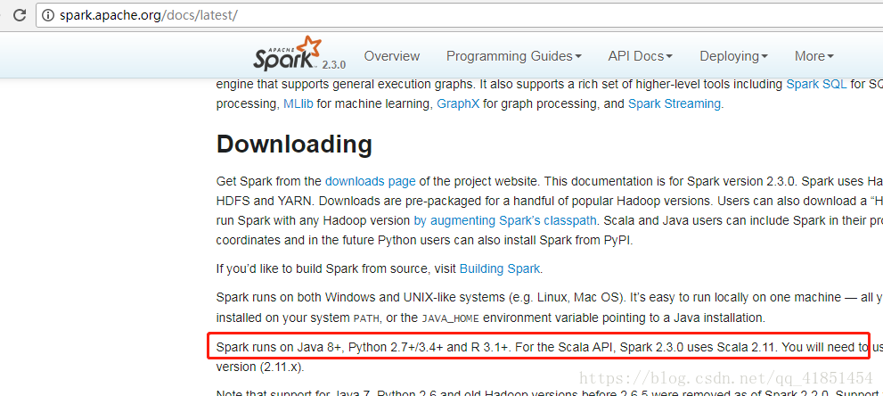Click the 2.3.0 version label beside logo
Viewport: 883px width, 396px height.
[x=334, y=65]
